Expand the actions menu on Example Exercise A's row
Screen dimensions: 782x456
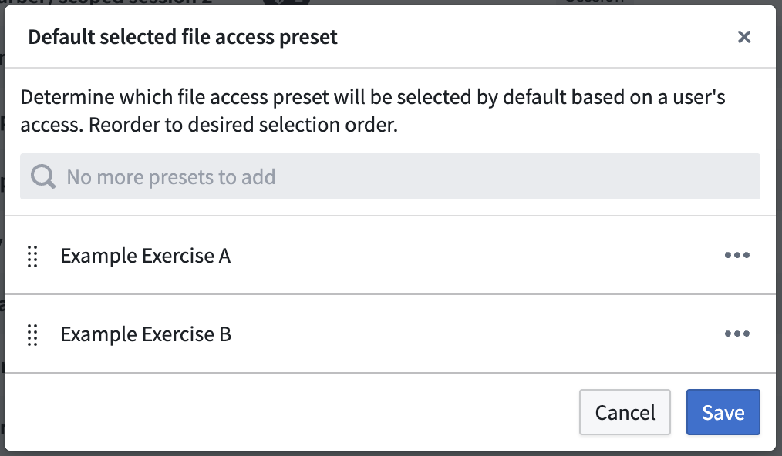pyautogui.click(x=737, y=255)
